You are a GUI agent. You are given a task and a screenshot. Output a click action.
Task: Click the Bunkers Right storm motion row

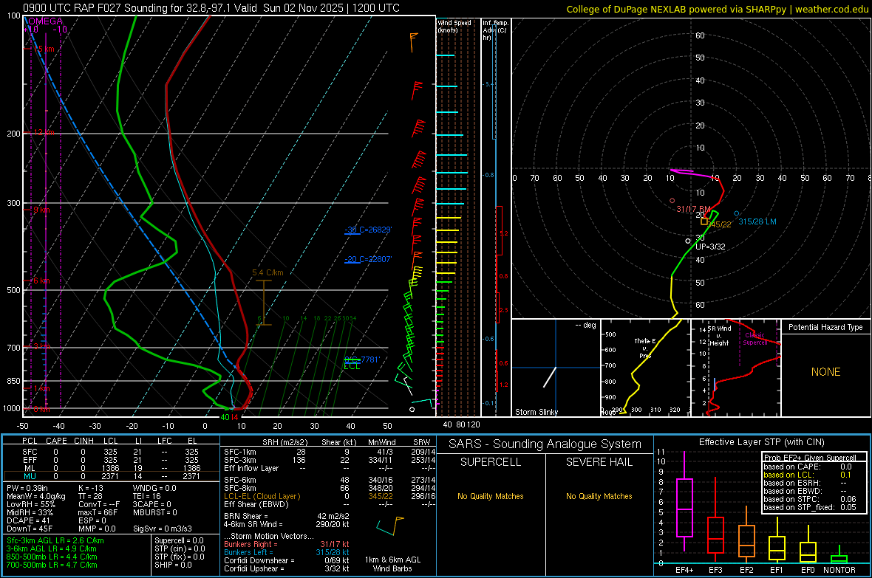coord(287,544)
